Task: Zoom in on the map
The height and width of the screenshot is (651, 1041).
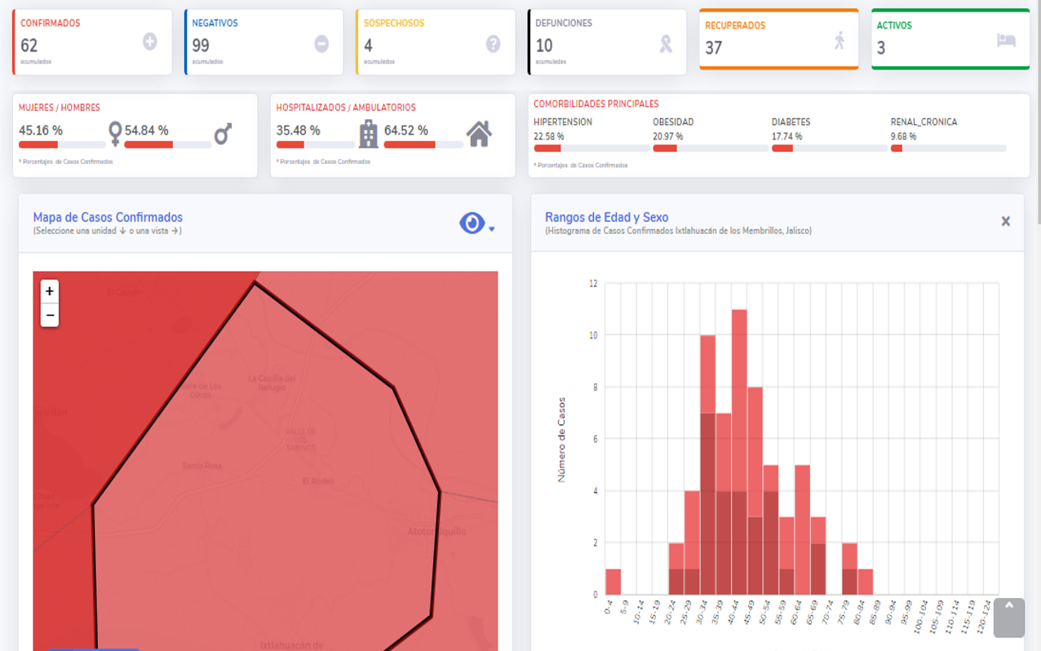Action: [x=50, y=291]
